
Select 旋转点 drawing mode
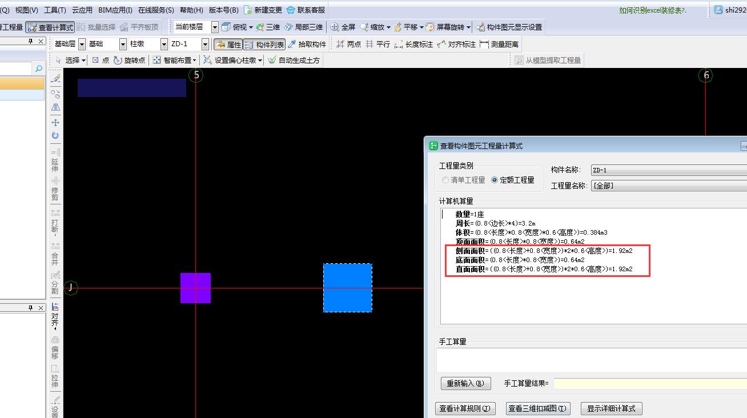click(x=130, y=60)
